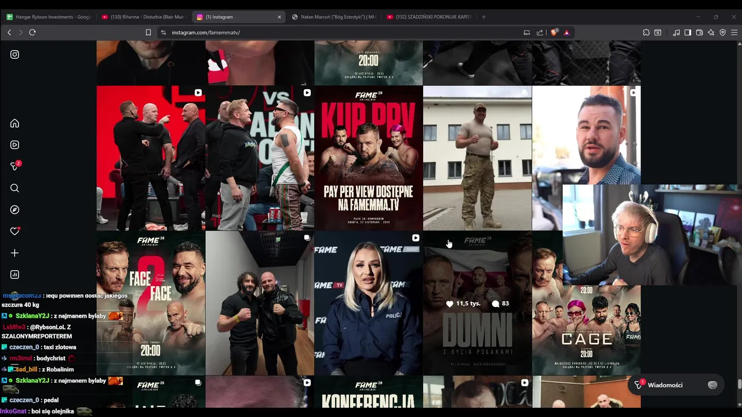Viewport: 742px width, 417px height.
Task: Open the soldier in camouflage post
Action: coord(477,158)
